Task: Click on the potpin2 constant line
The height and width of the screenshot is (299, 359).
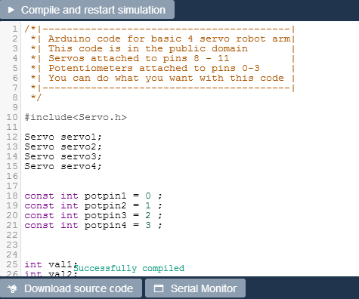Action: 93,205
